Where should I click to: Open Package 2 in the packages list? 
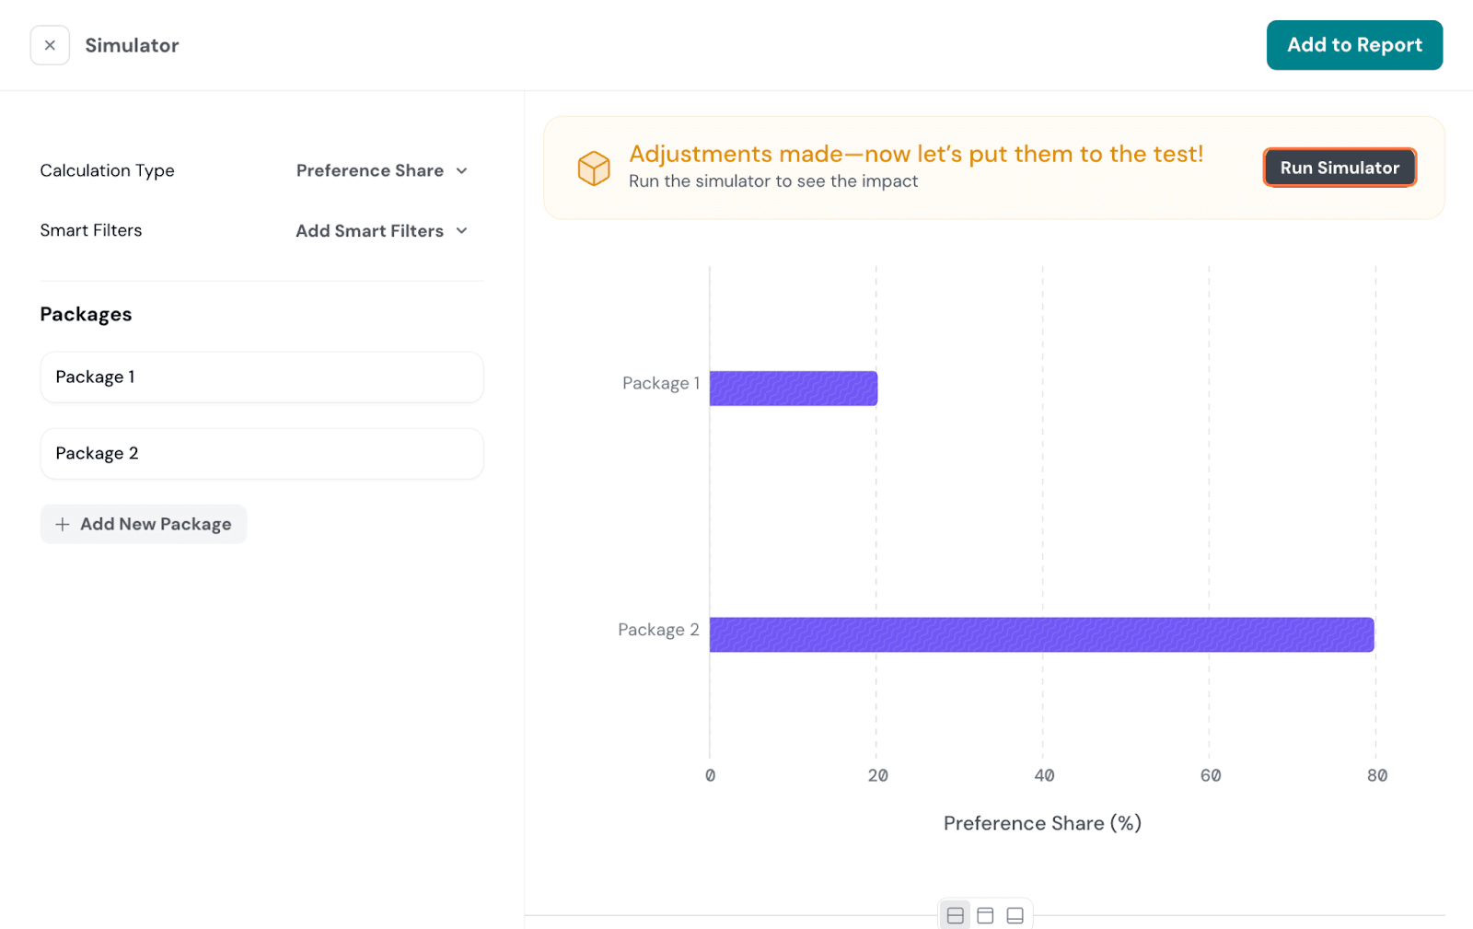point(261,454)
